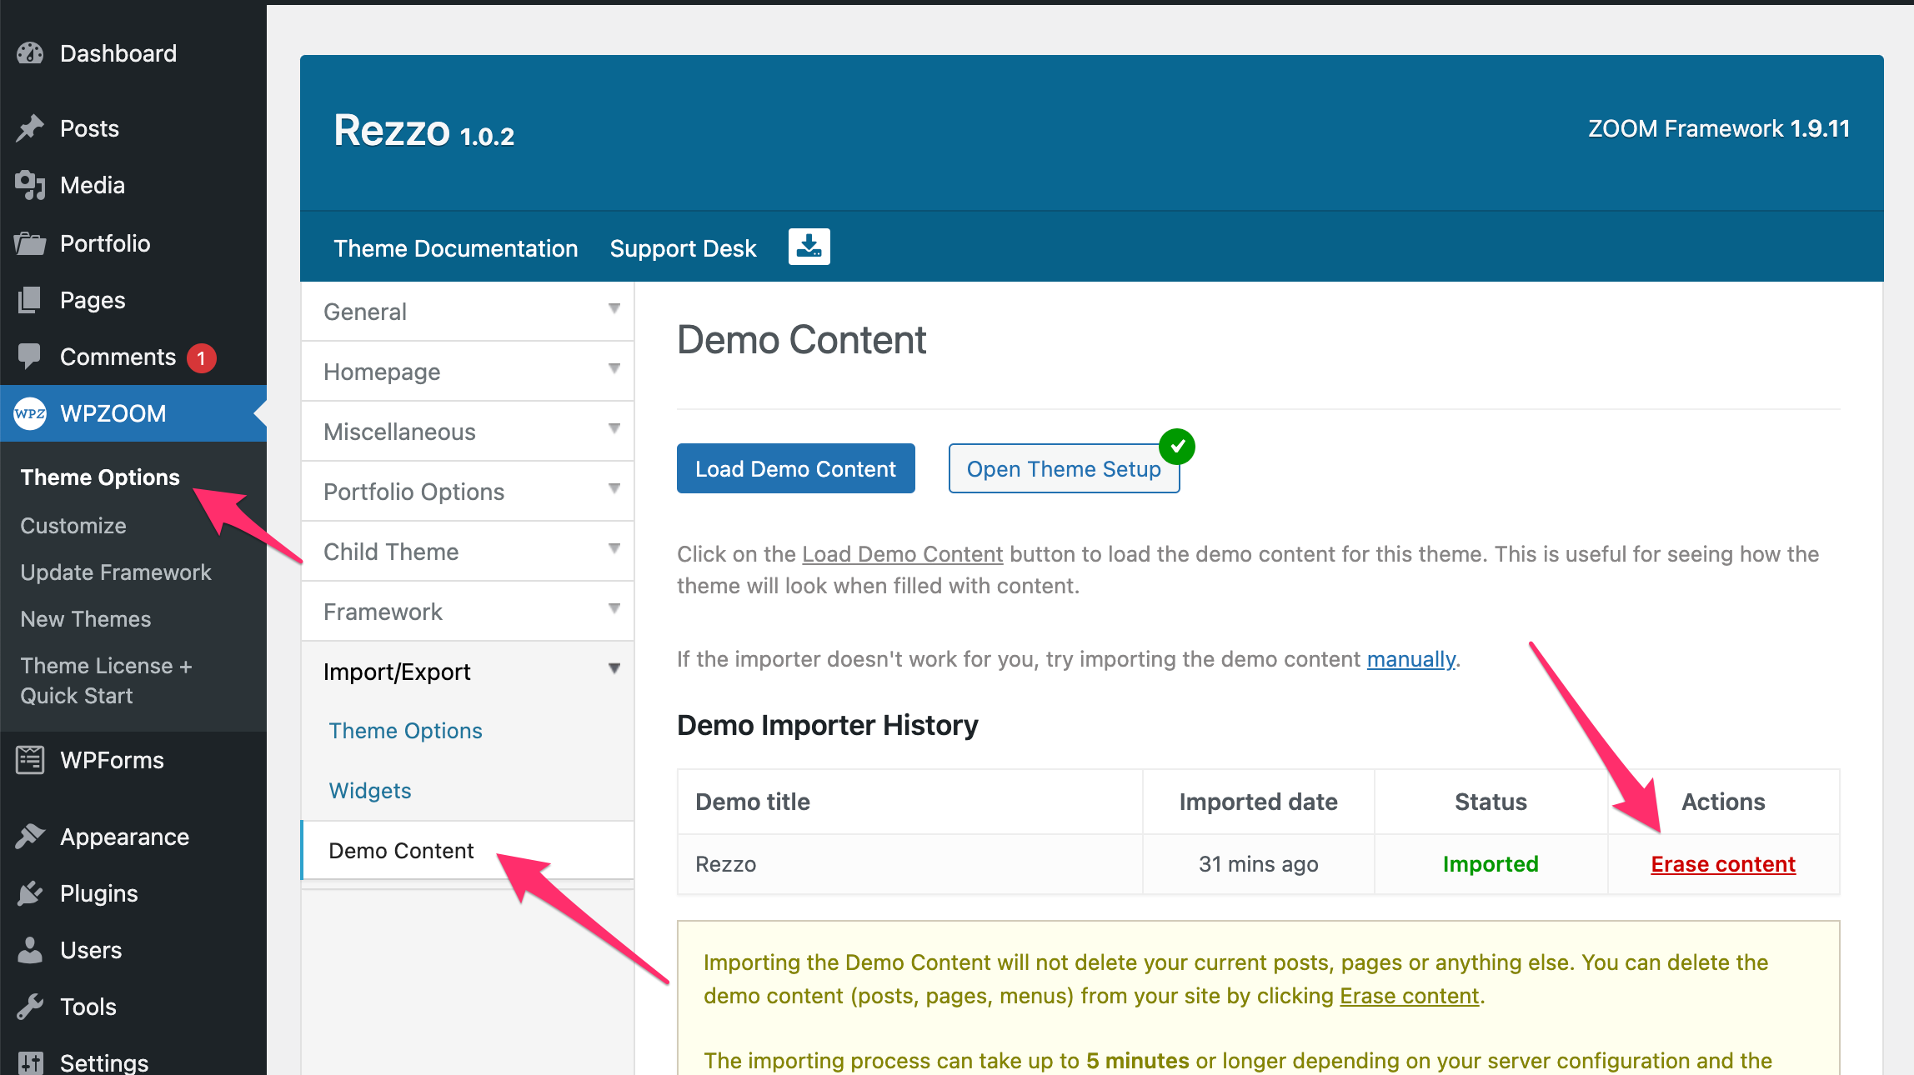The image size is (1914, 1075).
Task: Click the Comments speech bubble icon
Action: click(29, 357)
